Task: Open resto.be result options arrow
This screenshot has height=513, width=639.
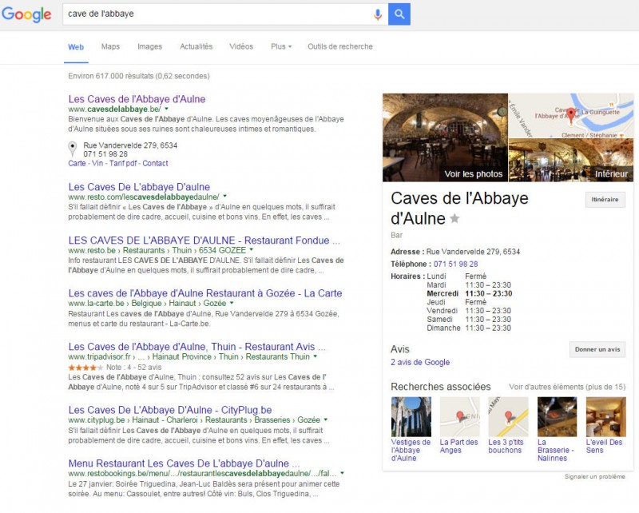Action: 251,249
